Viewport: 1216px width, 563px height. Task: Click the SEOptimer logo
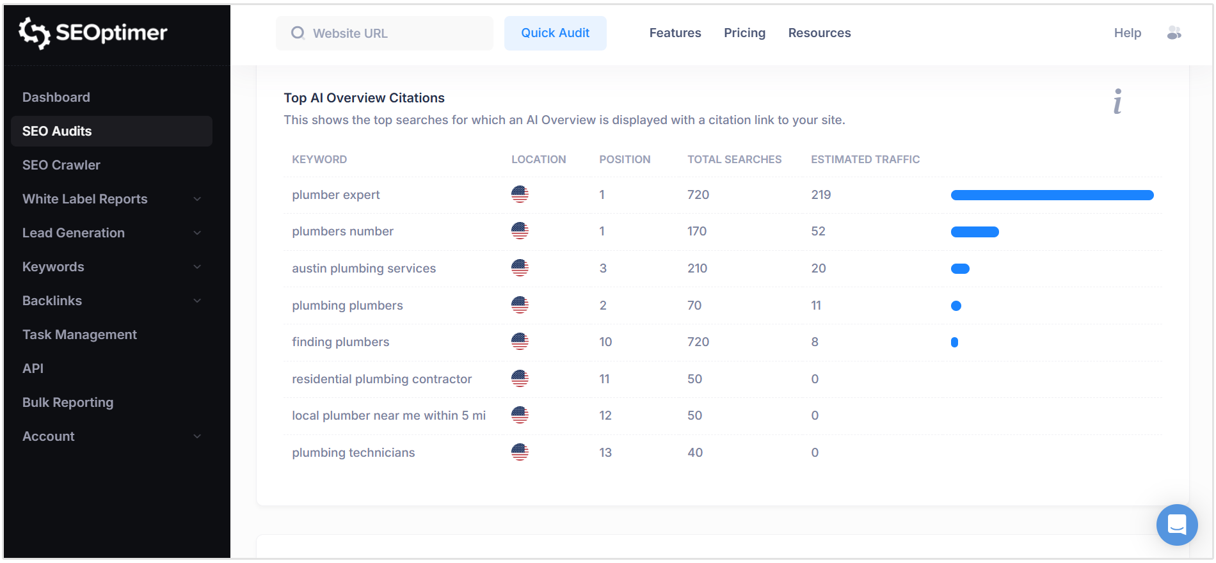(93, 33)
